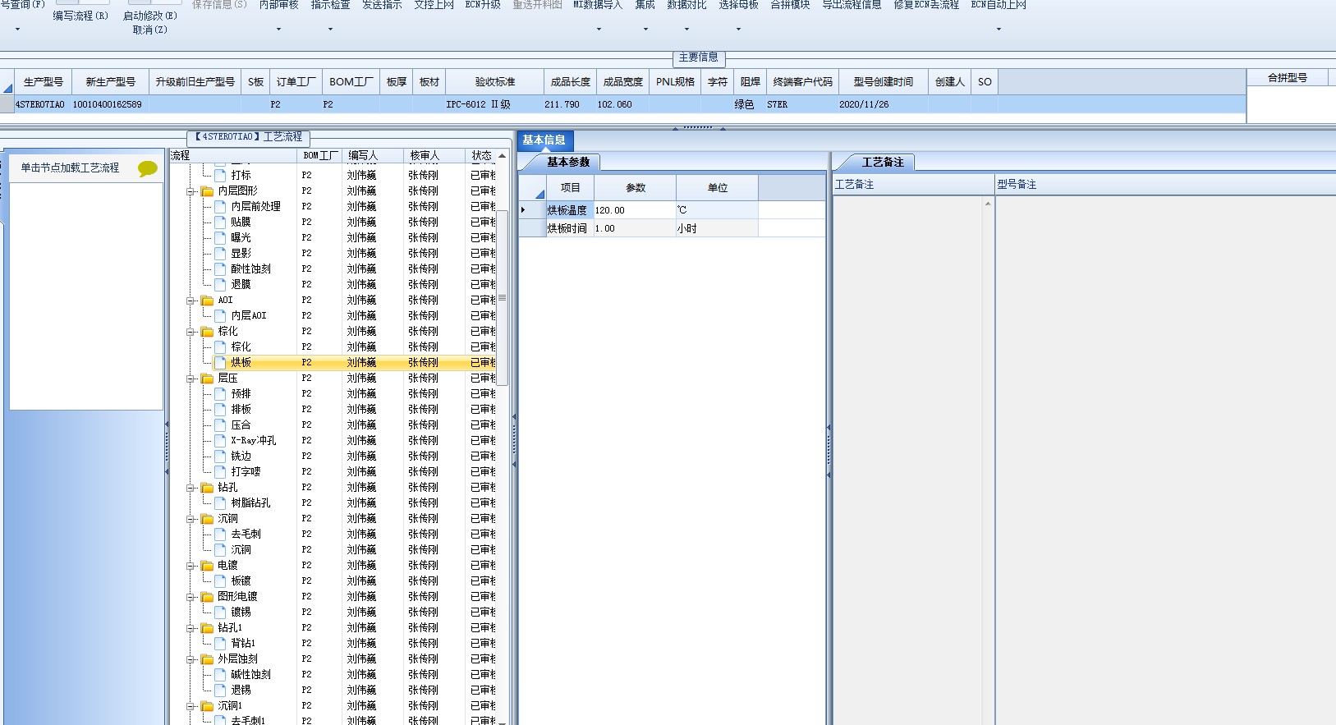This screenshot has height=725, width=1336.
Task: Click the 碱性蚀刻 document icon
Action: pyautogui.click(x=220, y=674)
